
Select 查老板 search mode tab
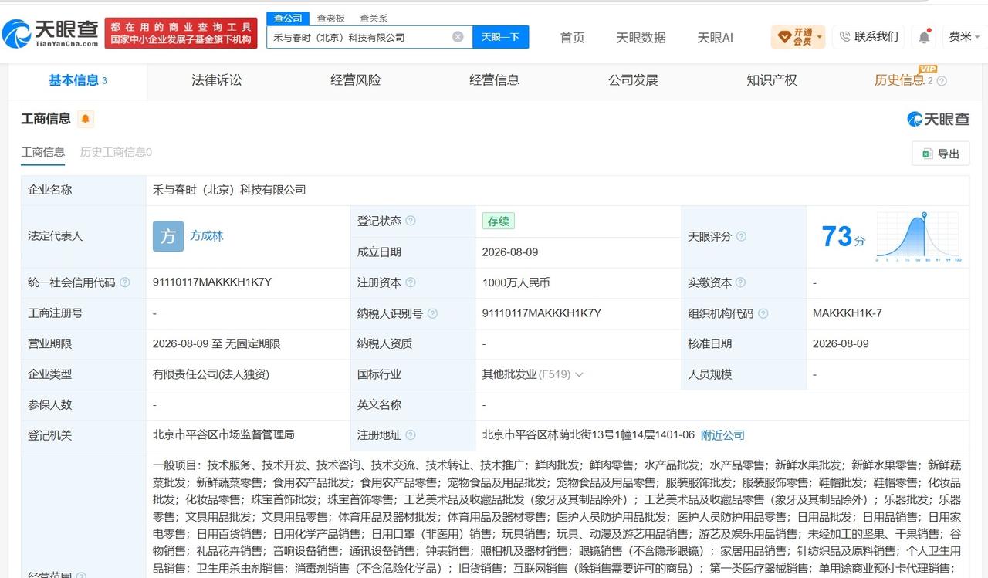click(330, 18)
